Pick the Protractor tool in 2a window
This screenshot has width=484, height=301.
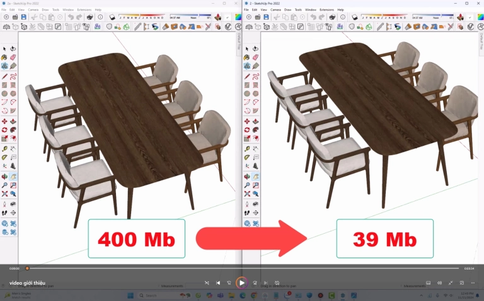[4, 157]
